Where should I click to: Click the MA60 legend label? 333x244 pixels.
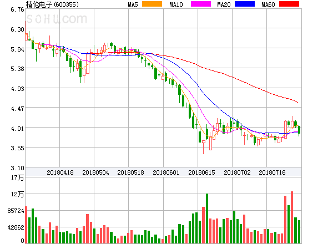point(268,4)
